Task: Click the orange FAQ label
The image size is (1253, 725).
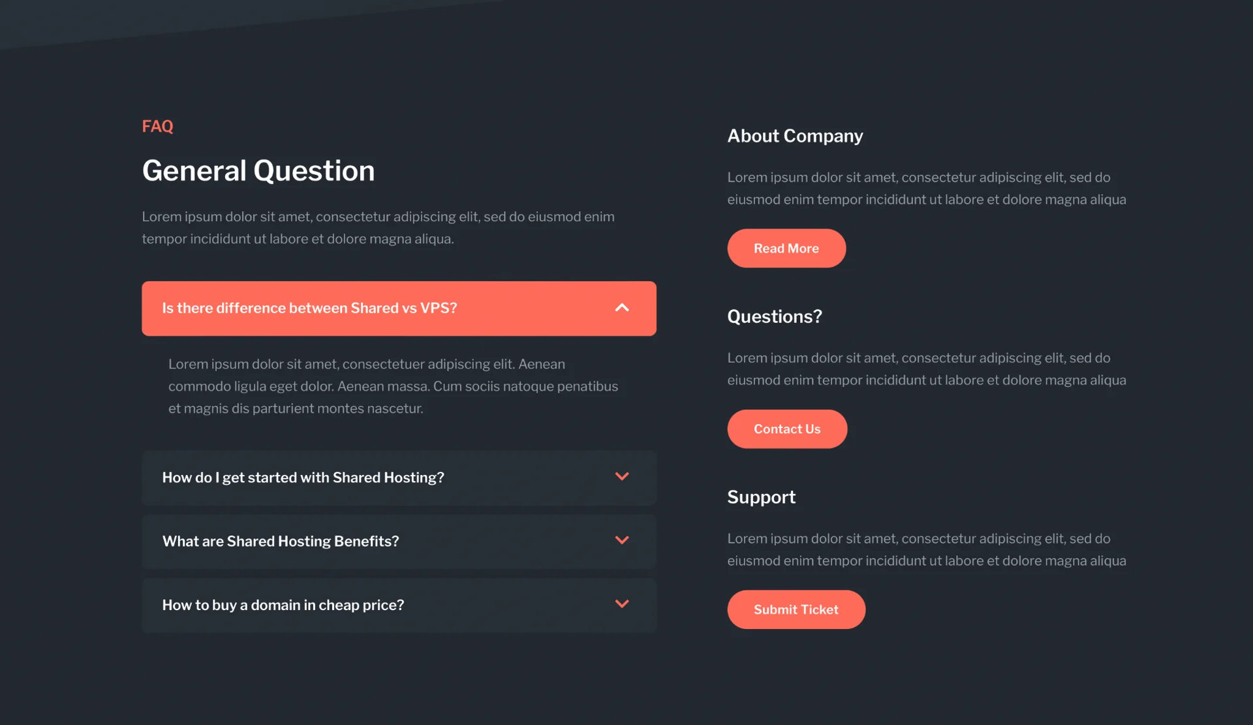Action: [x=157, y=126]
